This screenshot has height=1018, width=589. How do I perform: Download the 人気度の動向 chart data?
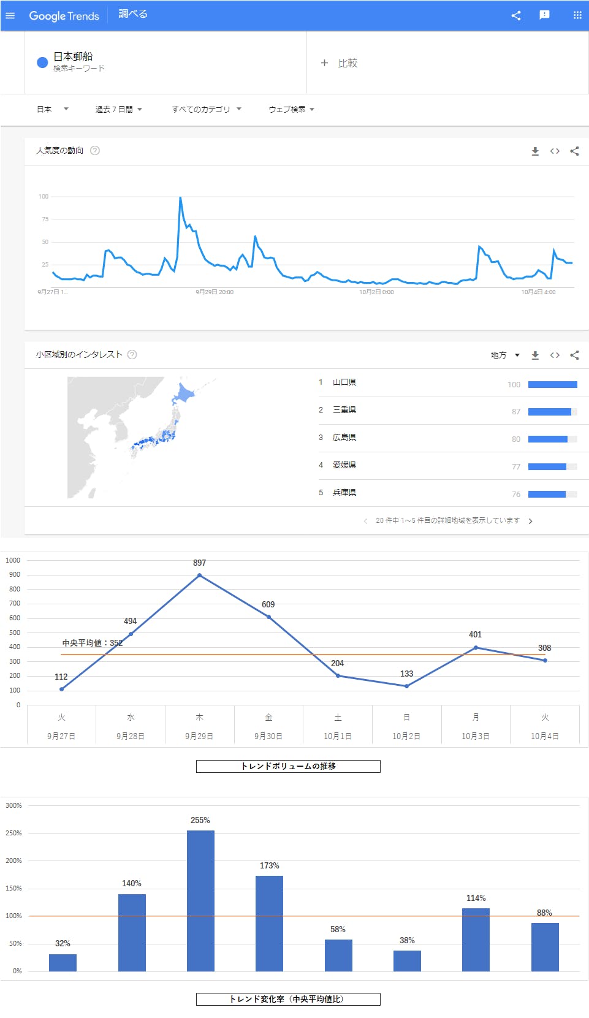pos(535,151)
